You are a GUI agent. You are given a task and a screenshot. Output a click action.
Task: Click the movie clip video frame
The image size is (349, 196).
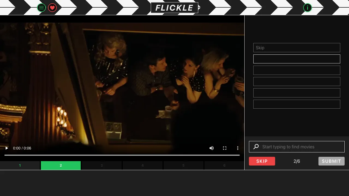[122, 88]
